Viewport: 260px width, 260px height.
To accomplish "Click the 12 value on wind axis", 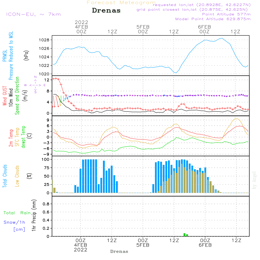I will point(47,80).
